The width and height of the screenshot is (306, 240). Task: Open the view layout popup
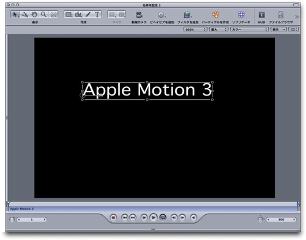click(294, 29)
